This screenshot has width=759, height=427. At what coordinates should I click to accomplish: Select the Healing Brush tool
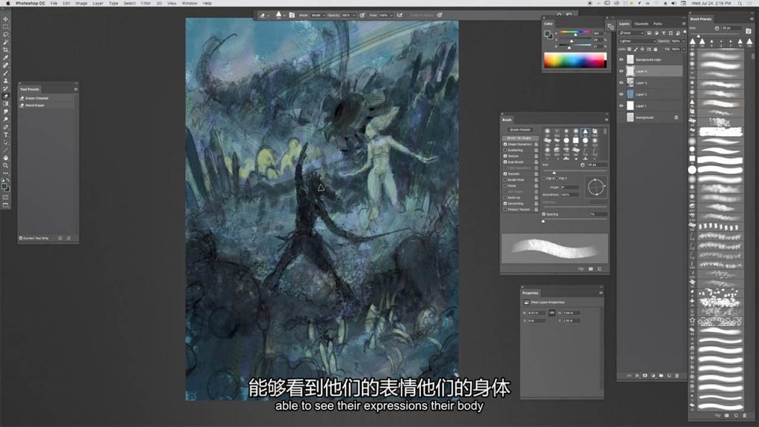(x=6, y=65)
